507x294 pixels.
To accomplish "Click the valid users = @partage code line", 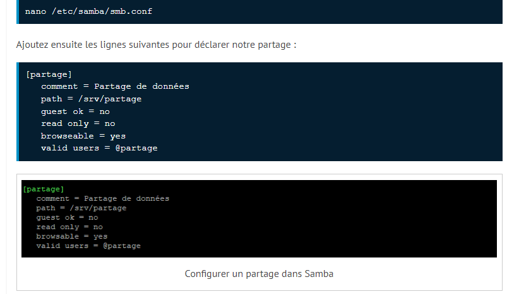I will (99, 148).
